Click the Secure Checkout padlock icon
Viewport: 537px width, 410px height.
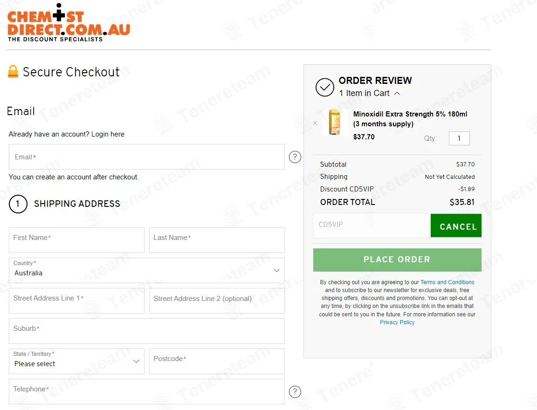(x=13, y=72)
